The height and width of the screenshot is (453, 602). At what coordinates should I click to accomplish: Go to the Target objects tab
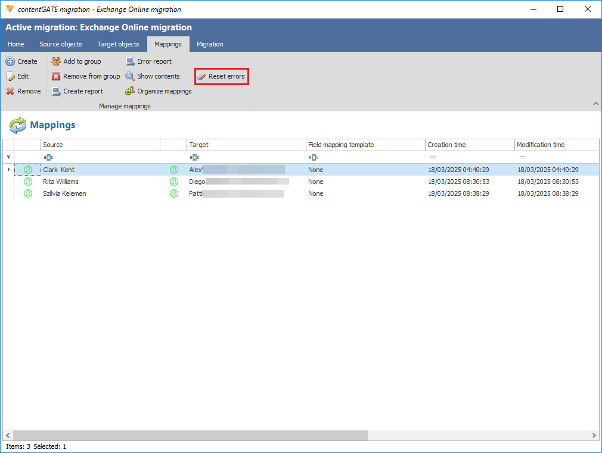pos(118,44)
